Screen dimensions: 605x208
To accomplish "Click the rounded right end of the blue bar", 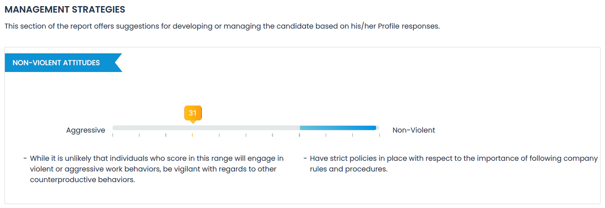I will (x=374, y=128).
